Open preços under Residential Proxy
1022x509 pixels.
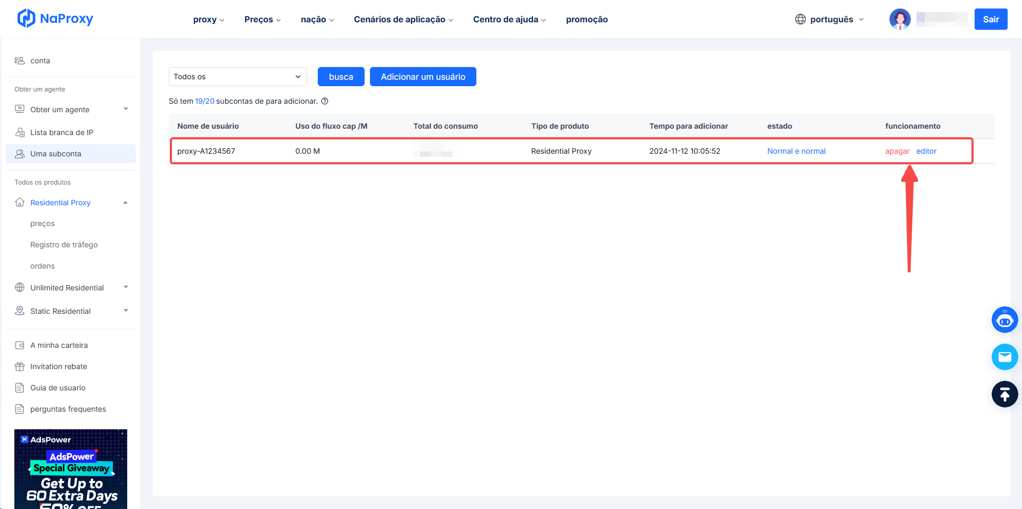click(x=43, y=223)
